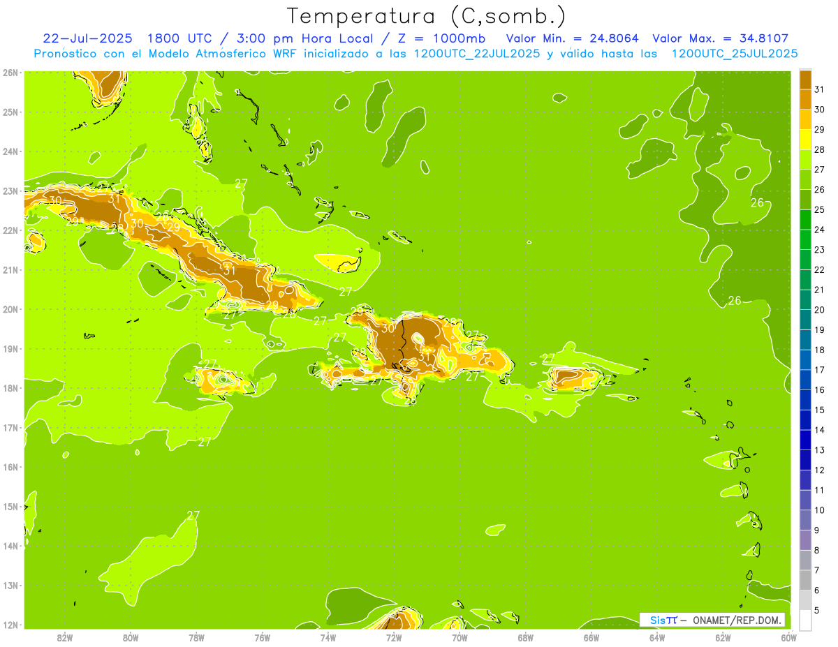The height and width of the screenshot is (647, 838).
Task: Click the 80W longitude axis label
Action: pos(131,637)
